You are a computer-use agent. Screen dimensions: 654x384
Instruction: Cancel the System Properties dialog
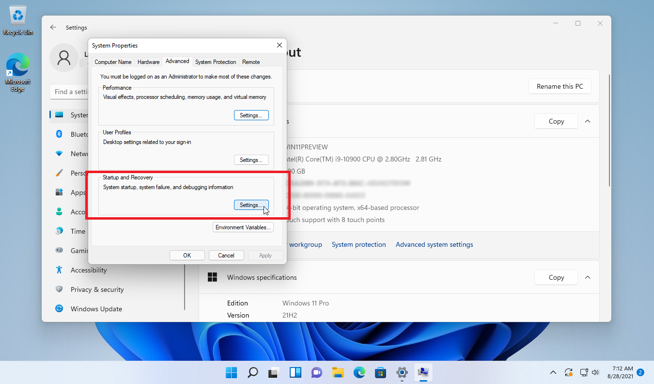pyautogui.click(x=226, y=256)
